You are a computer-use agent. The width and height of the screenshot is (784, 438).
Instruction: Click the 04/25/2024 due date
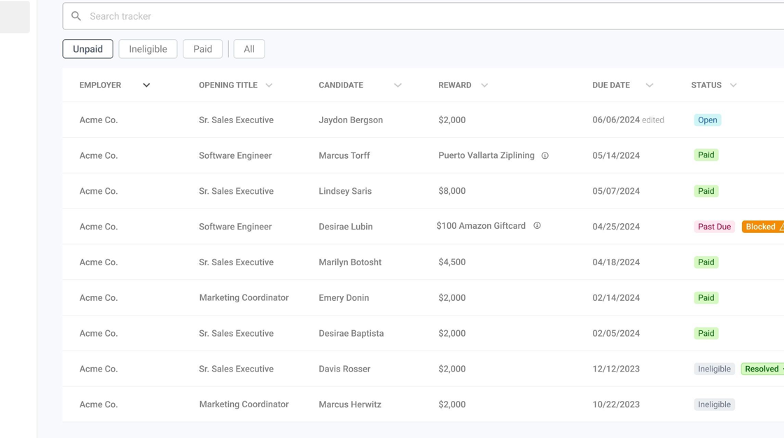coord(616,227)
